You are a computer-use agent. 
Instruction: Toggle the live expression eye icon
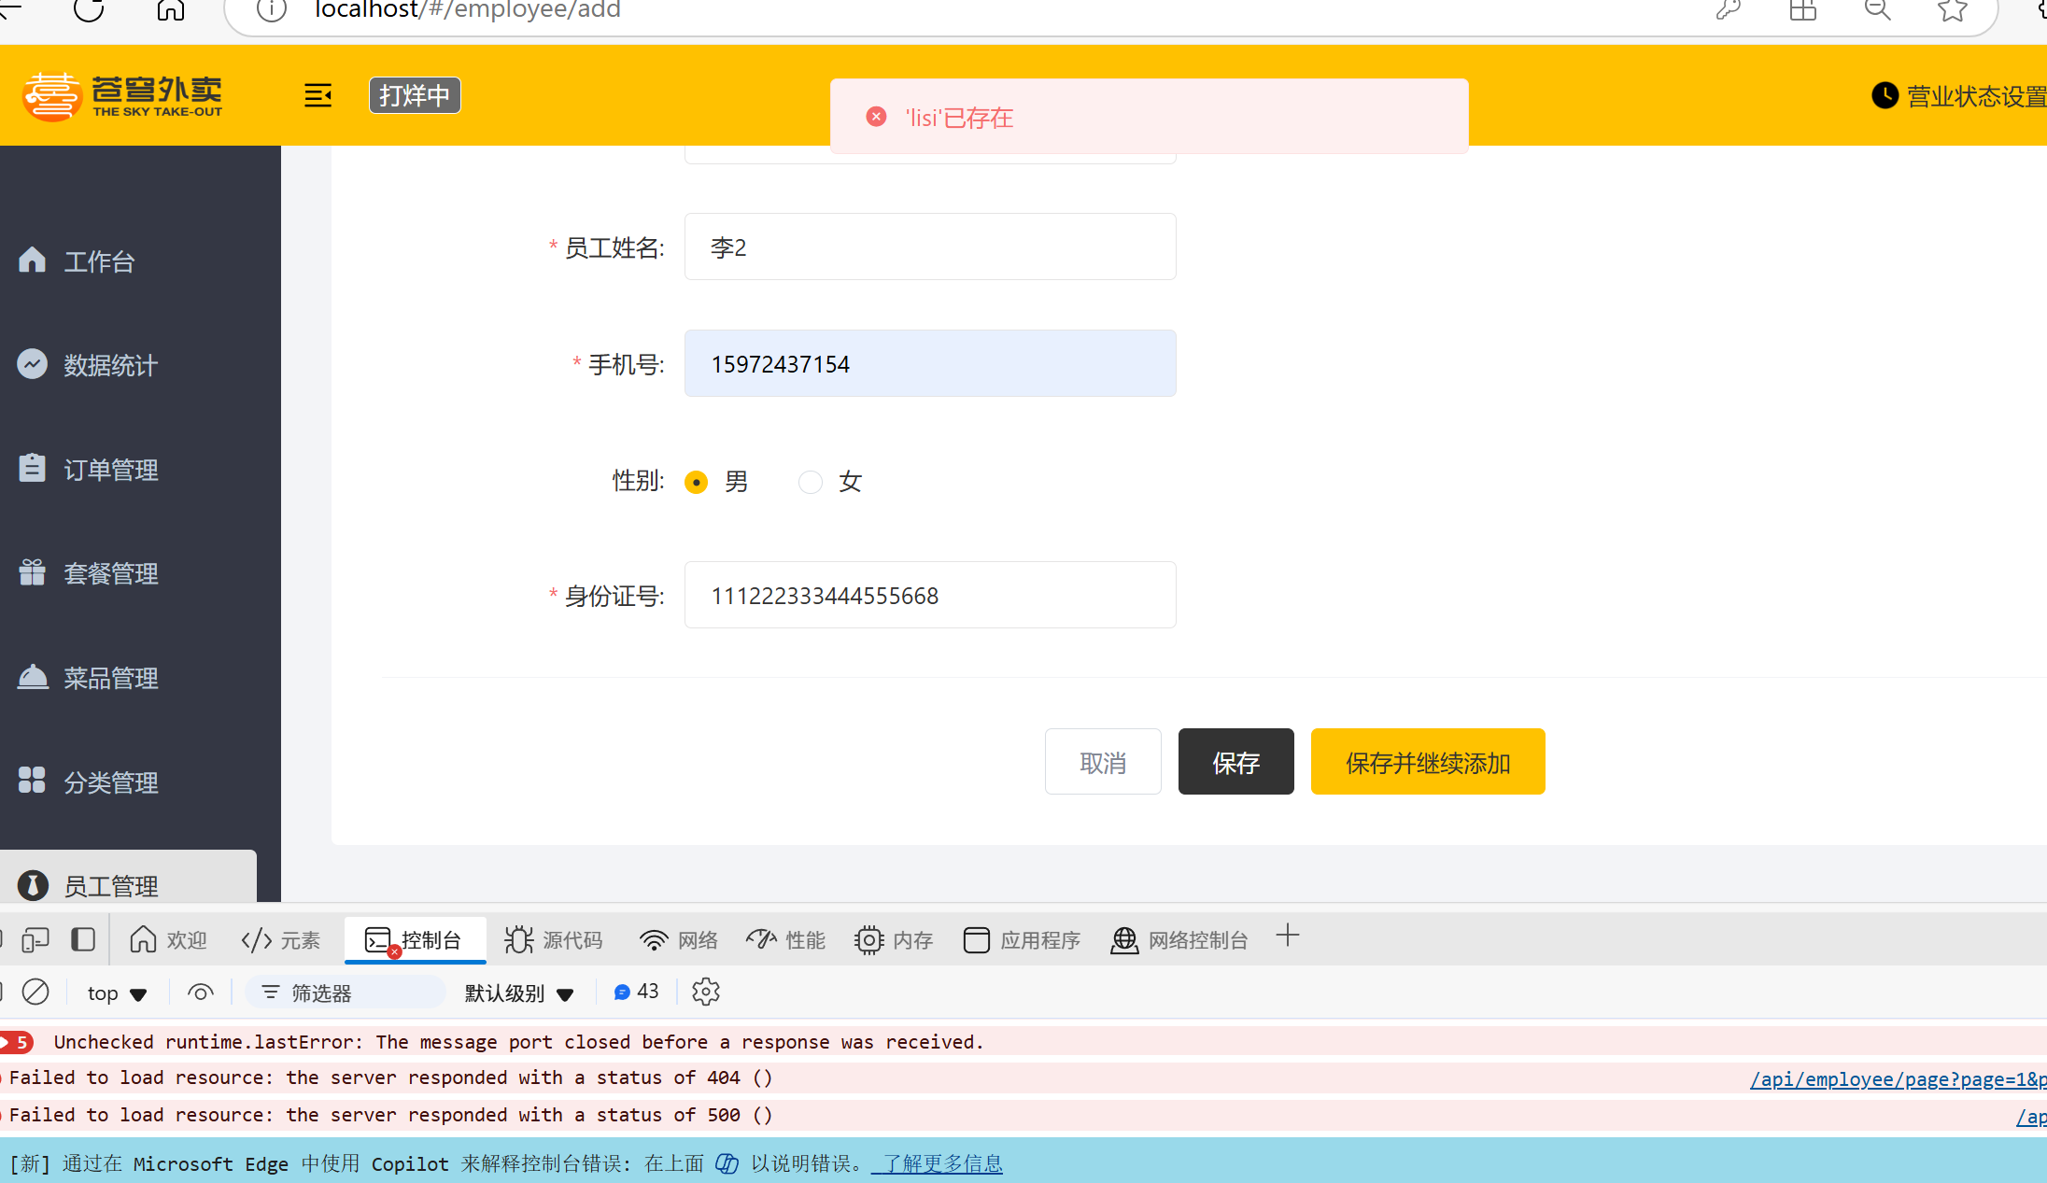click(x=200, y=992)
